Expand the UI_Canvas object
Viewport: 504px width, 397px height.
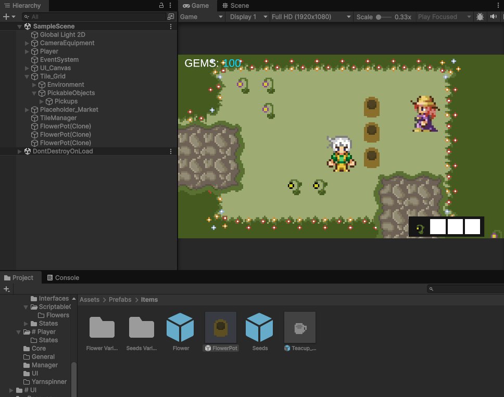pos(27,68)
